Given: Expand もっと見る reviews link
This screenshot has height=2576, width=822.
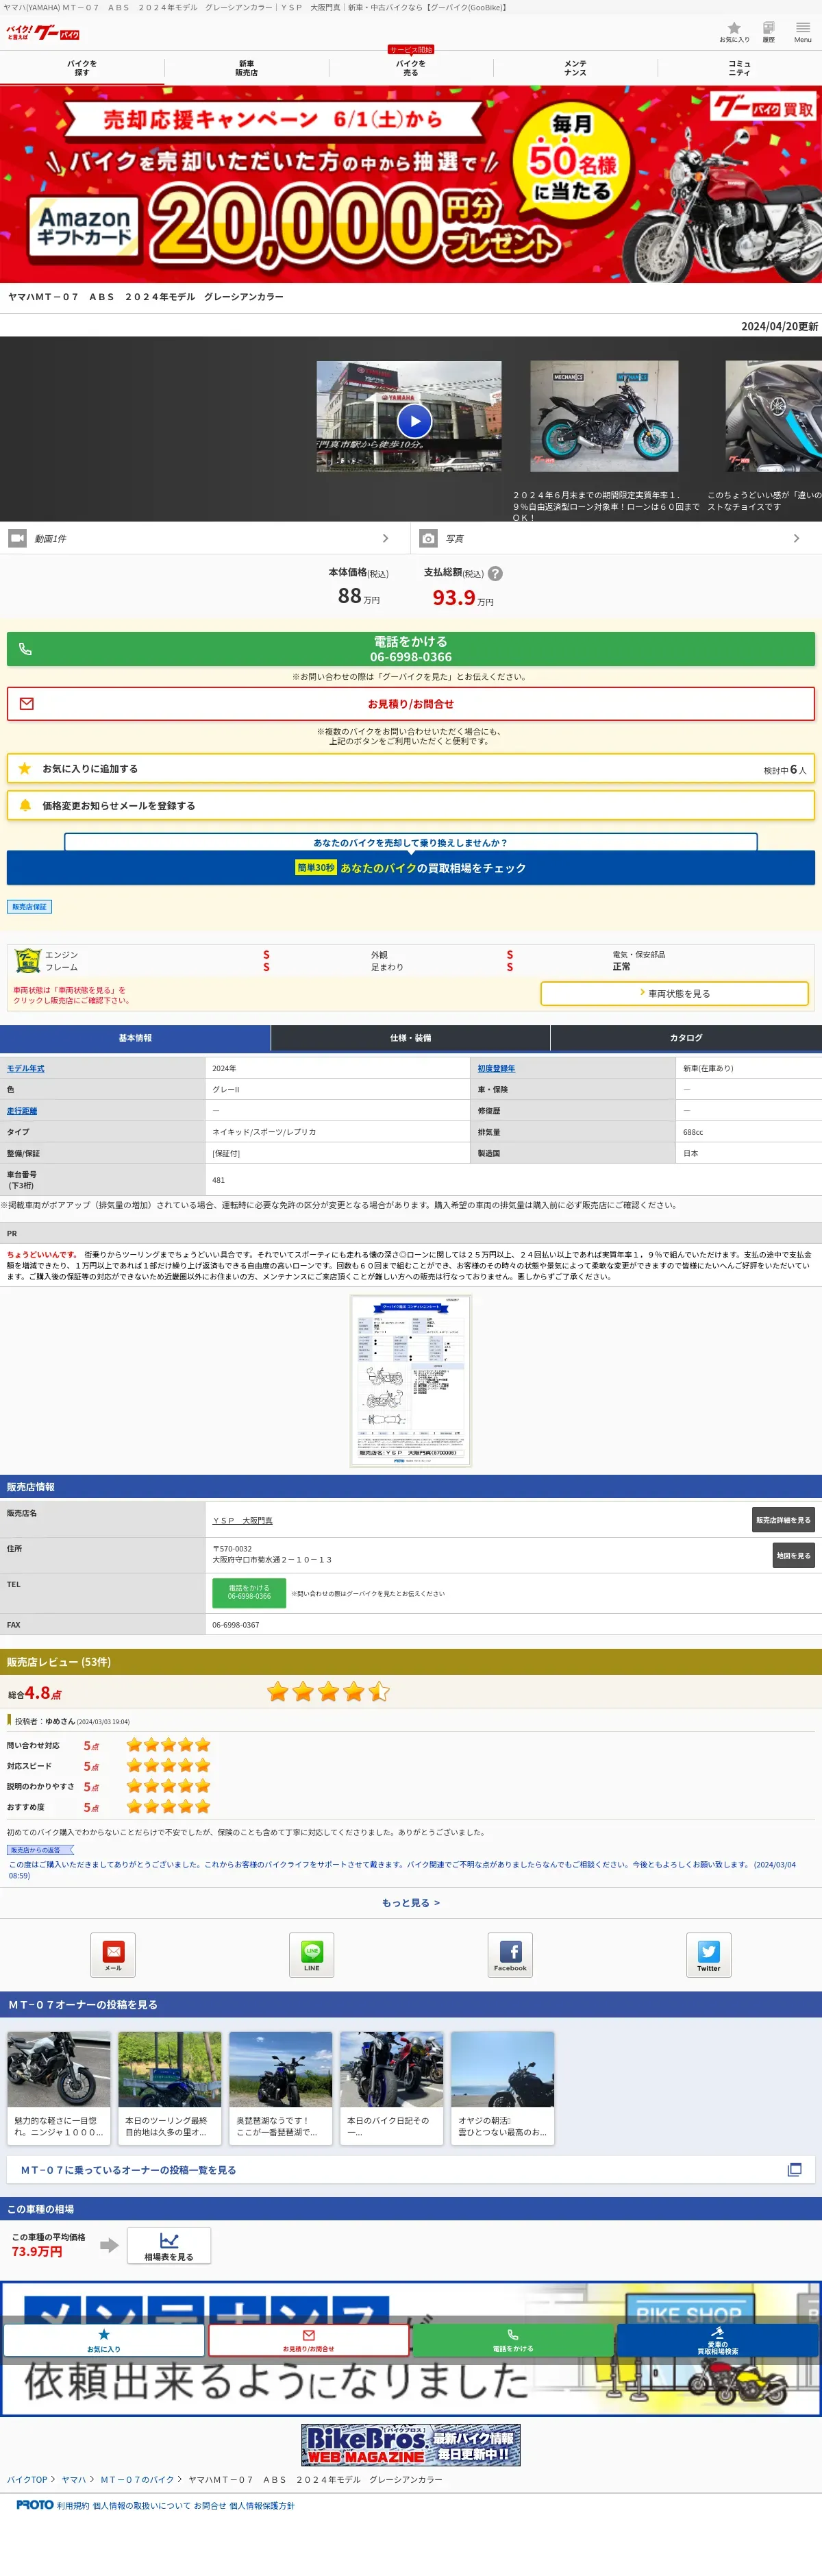Looking at the screenshot, I should point(410,1903).
